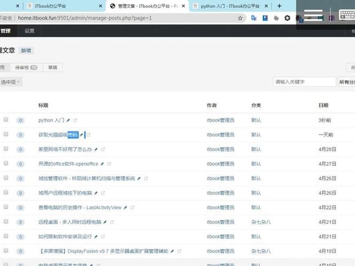Select checkbox for 林阳域计算机扫描 row
Viewport: 355px width, 266px height.
(x=6, y=178)
